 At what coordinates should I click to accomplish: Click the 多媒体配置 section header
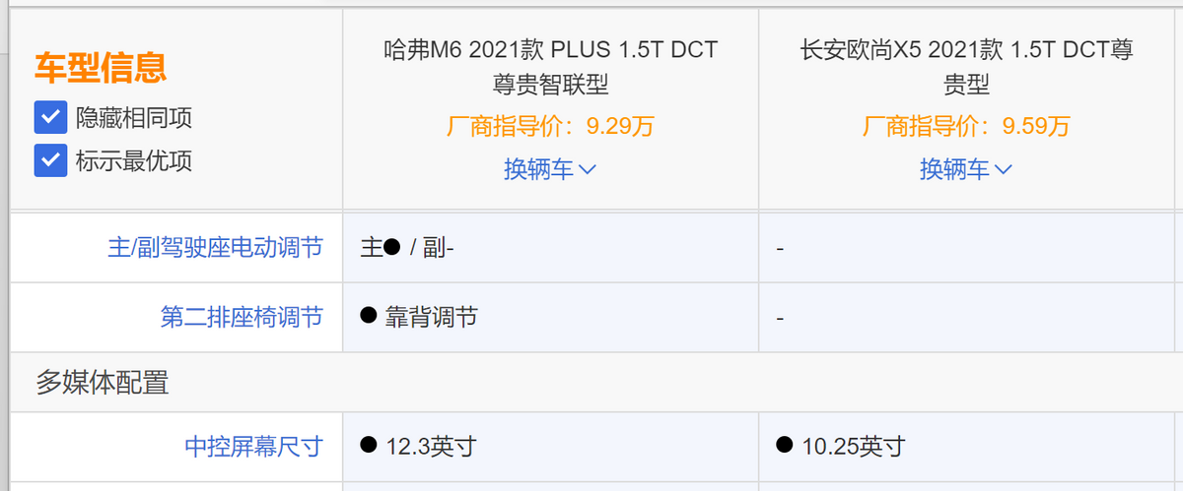click(x=103, y=382)
